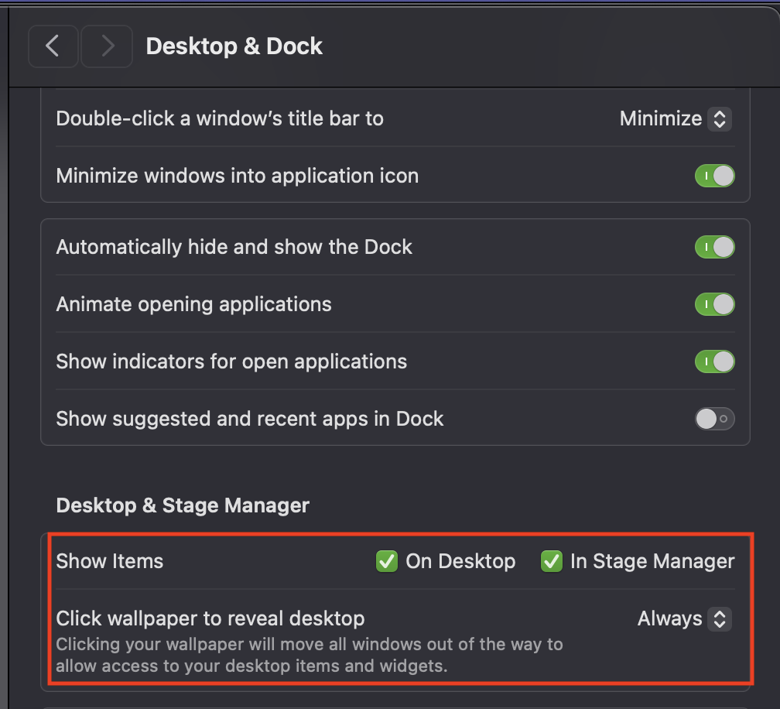This screenshot has height=709, width=780.
Task: Enable Show suggested and recent apps in Dock
Action: pyautogui.click(x=714, y=419)
